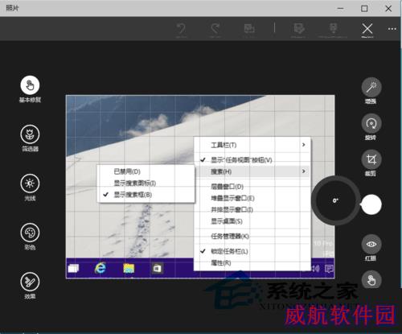Open the three-dot More menu
Screen dimensions: 402x334
tap(392, 29)
